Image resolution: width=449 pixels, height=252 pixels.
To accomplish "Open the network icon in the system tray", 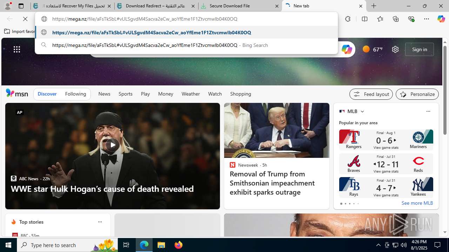I will [395, 245].
